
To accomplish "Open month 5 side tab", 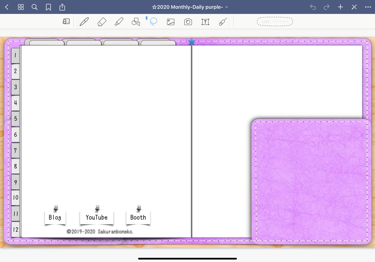I will coord(15,119).
